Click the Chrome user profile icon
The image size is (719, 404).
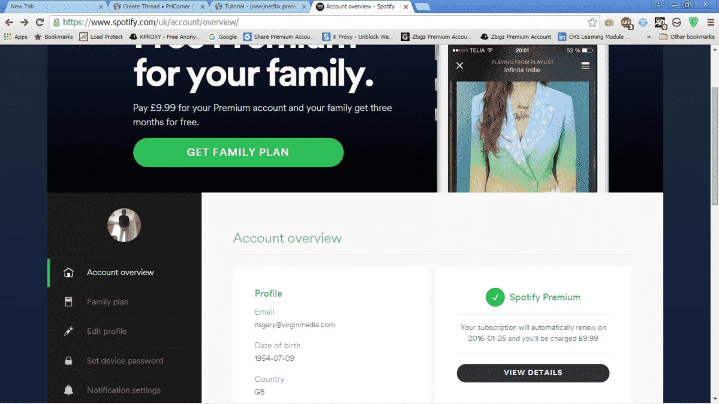[x=658, y=5]
